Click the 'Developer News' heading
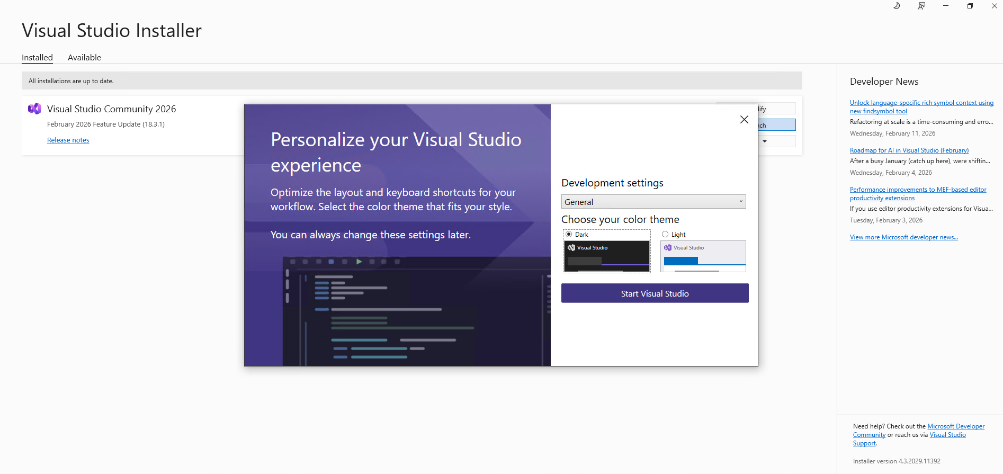The width and height of the screenshot is (1003, 474). pos(884,82)
